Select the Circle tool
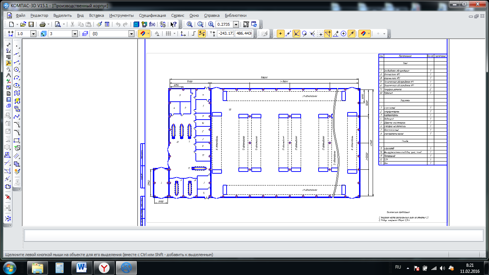This screenshot has height=275, width=489. (x=17, y=70)
